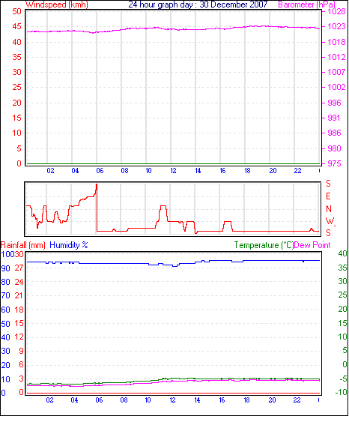Click the Windspeed (kmh) axis label
Viewport: 349px width, 422px height.
click(57, 4)
